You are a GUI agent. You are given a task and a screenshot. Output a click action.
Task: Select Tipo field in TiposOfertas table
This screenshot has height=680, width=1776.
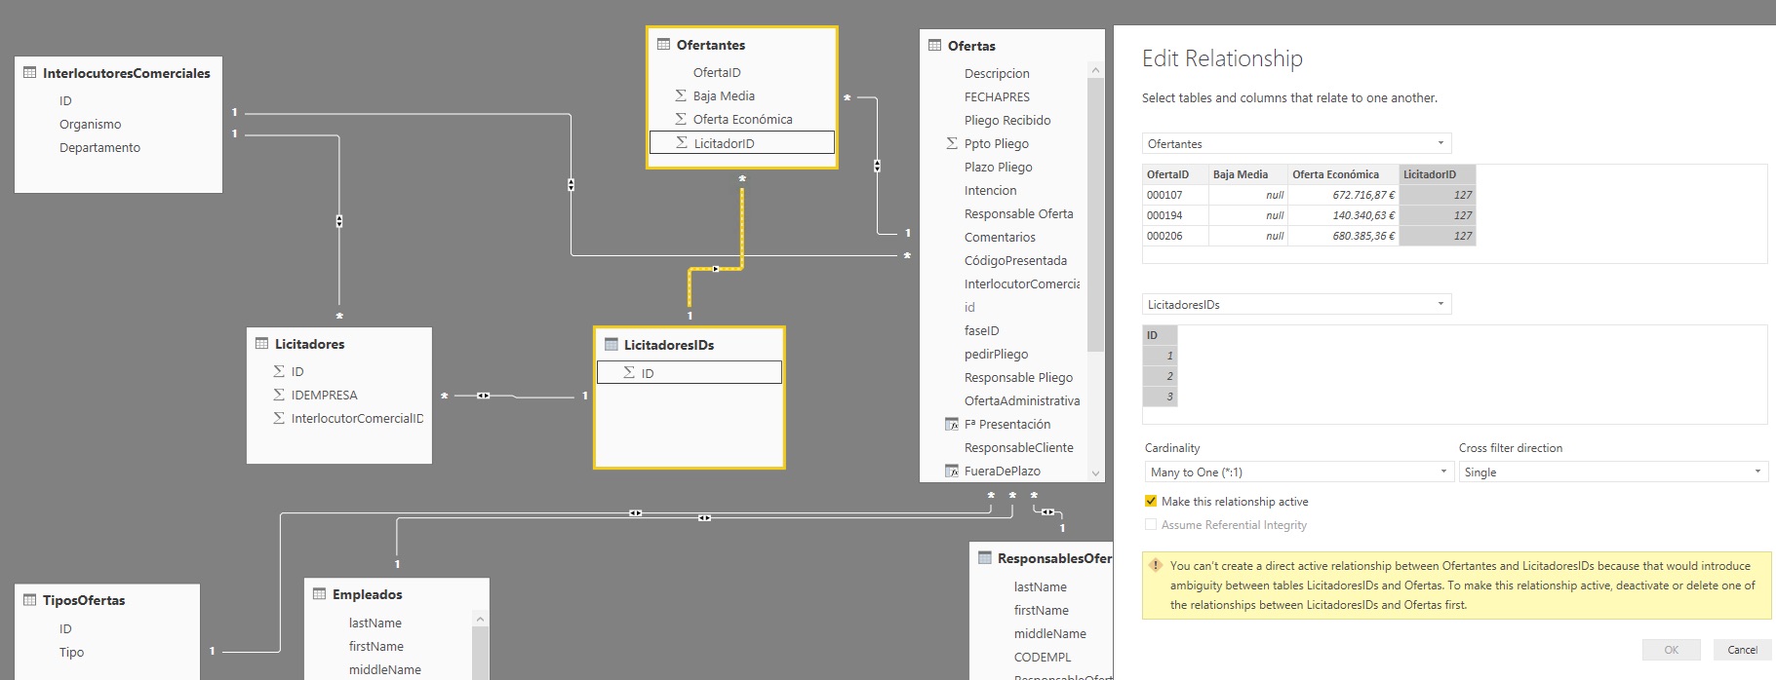coord(71,652)
